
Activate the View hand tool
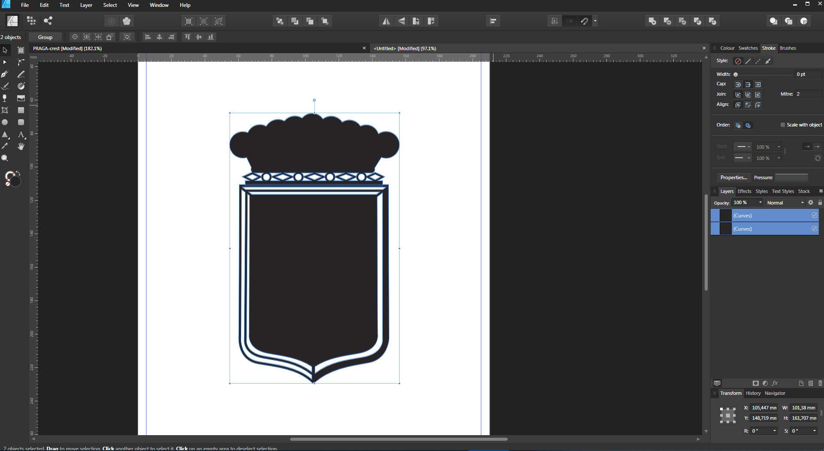tap(21, 146)
